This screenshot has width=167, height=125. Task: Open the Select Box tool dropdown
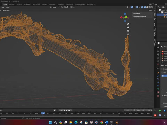(6, 10)
